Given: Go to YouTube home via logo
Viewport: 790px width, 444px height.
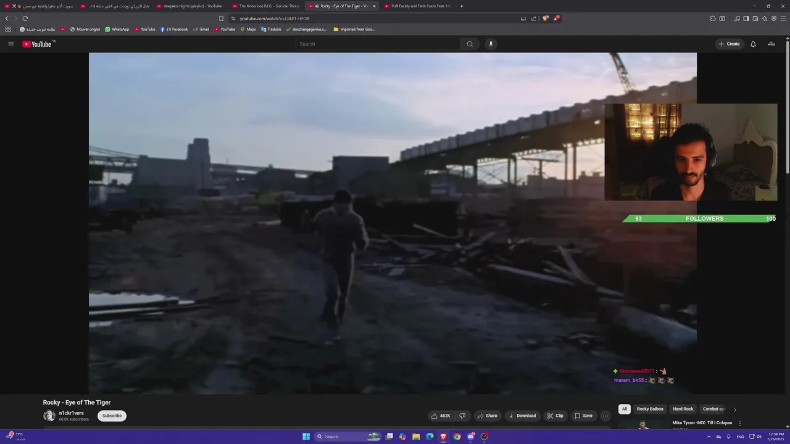Looking at the screenshot, I should tap(38, 44).
